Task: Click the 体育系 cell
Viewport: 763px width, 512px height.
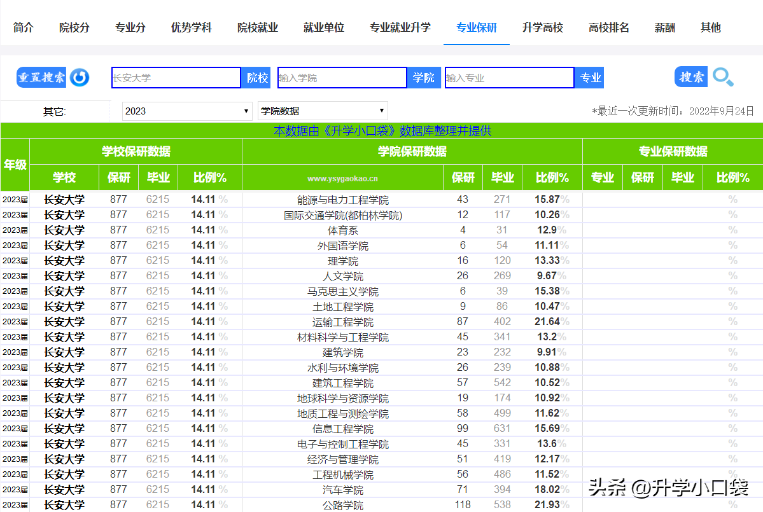Action: pos(342,230)
